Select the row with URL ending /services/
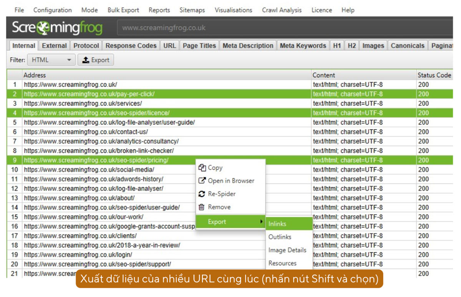The height and width of the screenshot is (297, 461). pyautogui.click(x=230, y=103)
